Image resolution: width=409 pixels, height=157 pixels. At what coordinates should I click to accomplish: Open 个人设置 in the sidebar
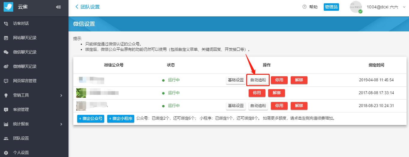[x=21, y=153]
